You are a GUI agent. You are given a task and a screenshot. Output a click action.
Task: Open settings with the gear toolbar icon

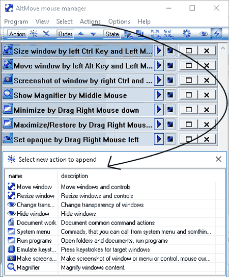pos(187,34)
